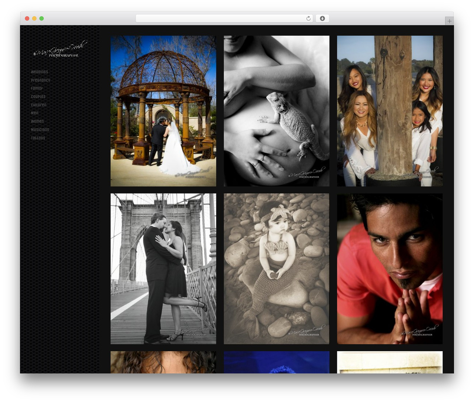Add a new browser tab with the plus button
This screenshot has height=402, width=474.
tap(449, 21)
